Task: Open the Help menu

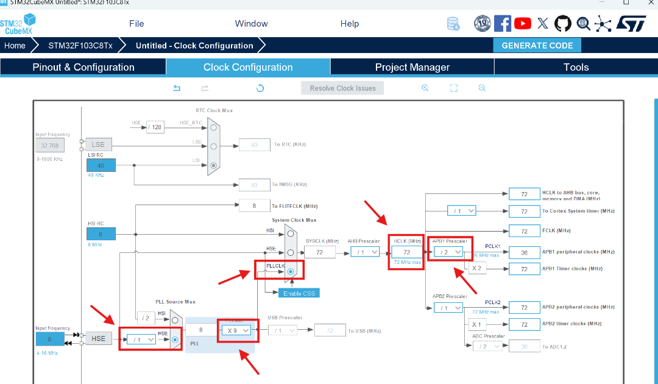Action: [x=350, y=24]
